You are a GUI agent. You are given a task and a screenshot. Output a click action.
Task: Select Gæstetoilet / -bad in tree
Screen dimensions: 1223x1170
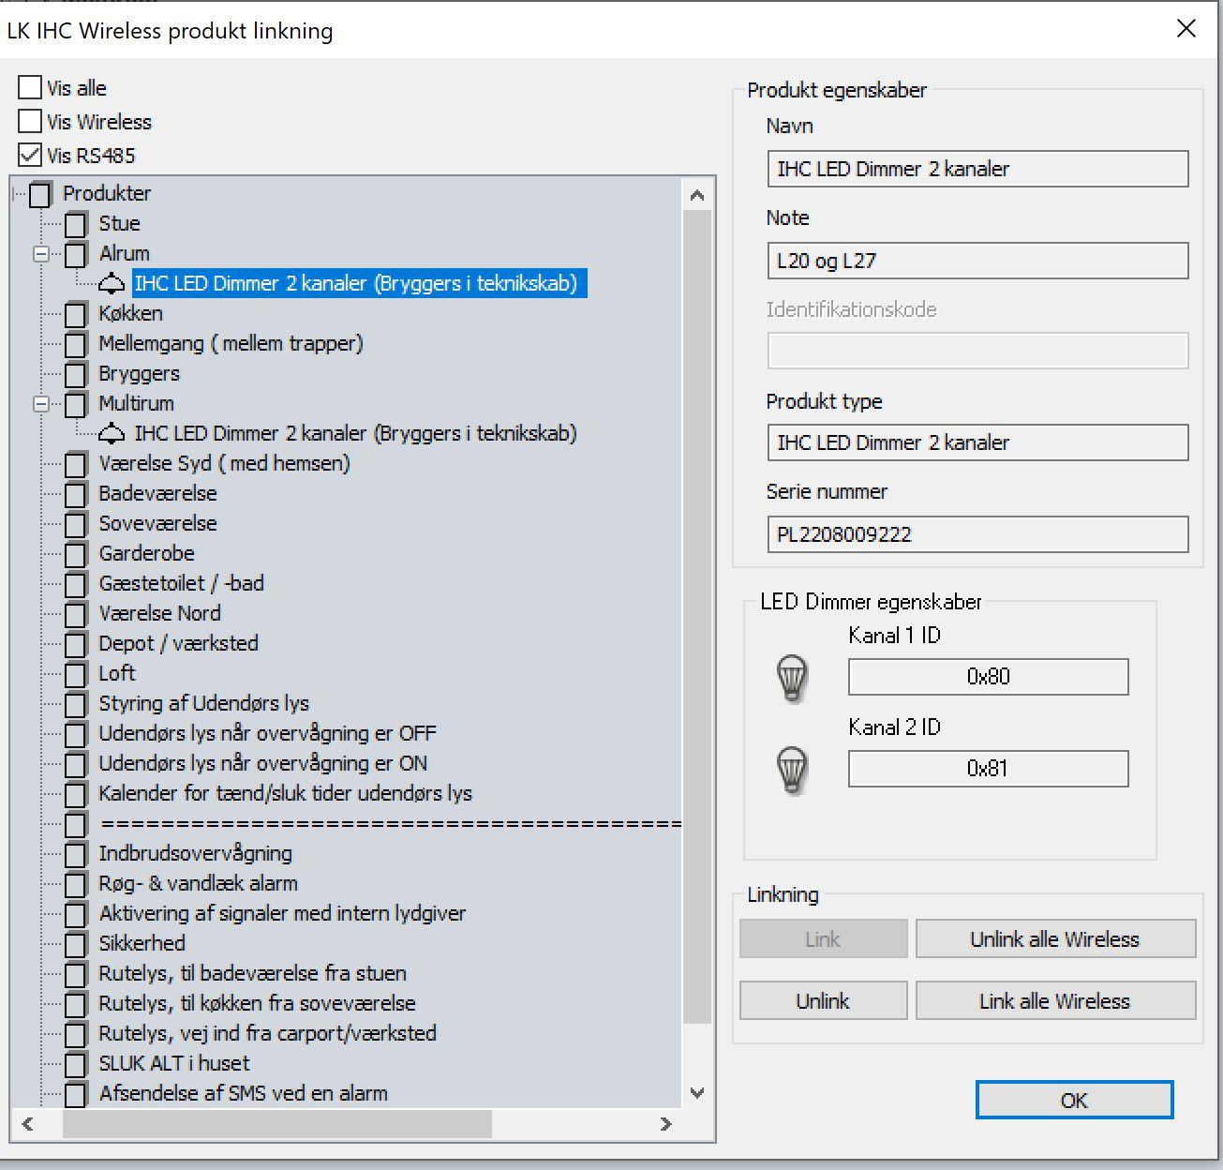(181, 583)
